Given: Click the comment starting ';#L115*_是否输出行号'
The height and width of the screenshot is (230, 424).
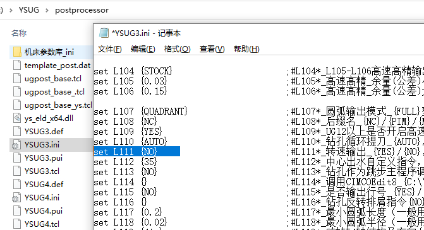Looking at the screenshot, I should (355, 192).
